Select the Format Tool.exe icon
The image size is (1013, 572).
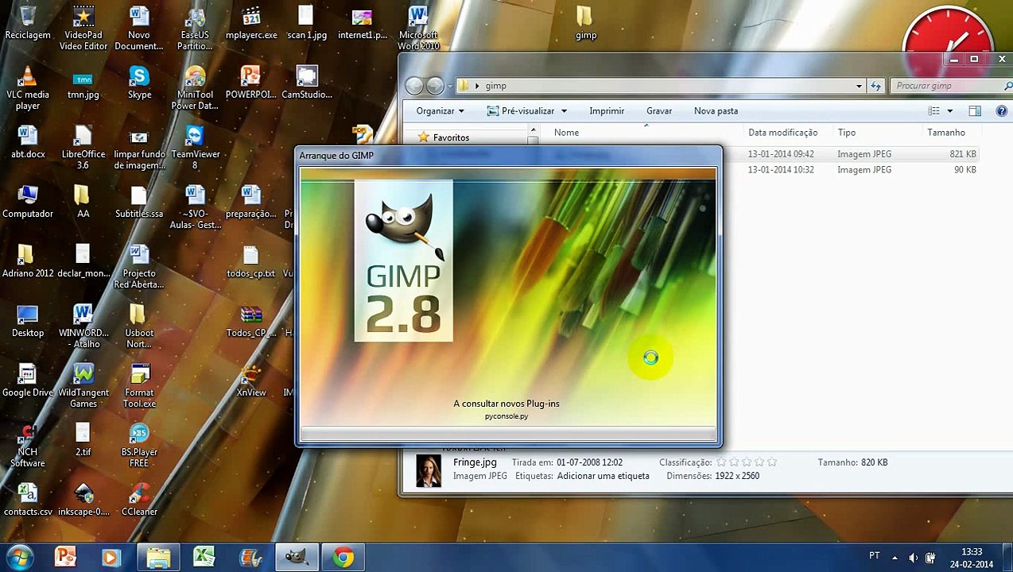click(x=139, y=386)
